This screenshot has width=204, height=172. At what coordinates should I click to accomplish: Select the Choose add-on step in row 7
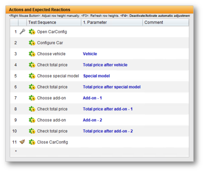click(x=52, y=98)
